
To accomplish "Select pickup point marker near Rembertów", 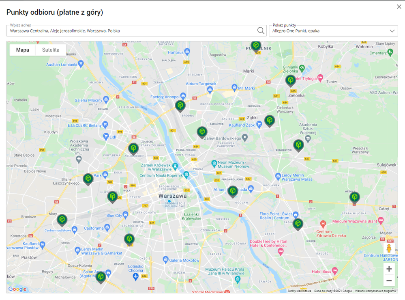I will click(298, 145).
